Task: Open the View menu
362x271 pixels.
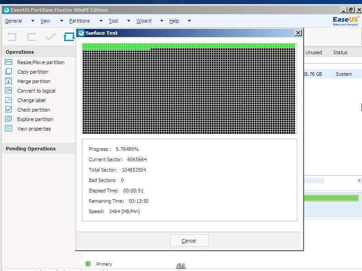Action: 45,21
